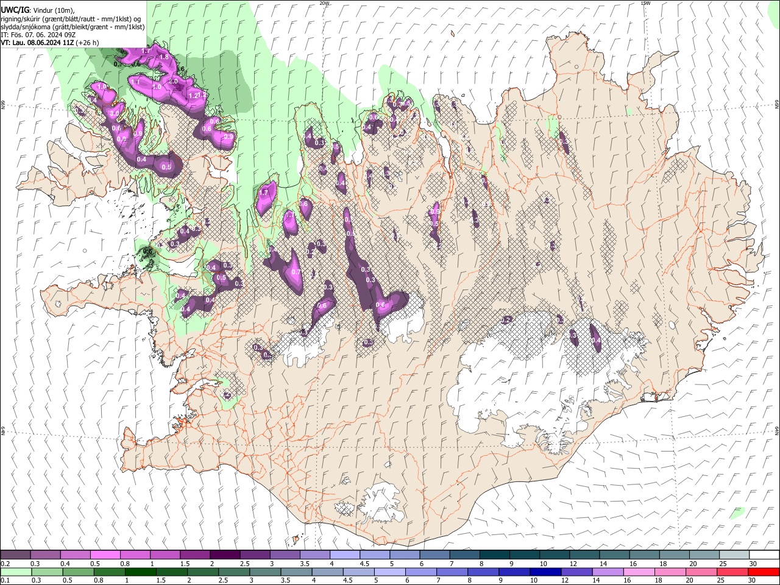Screen dimensions: 780x585
Task: Pick darkest green lower swatch between 1 and 1.5
Action: click(141, 572)
